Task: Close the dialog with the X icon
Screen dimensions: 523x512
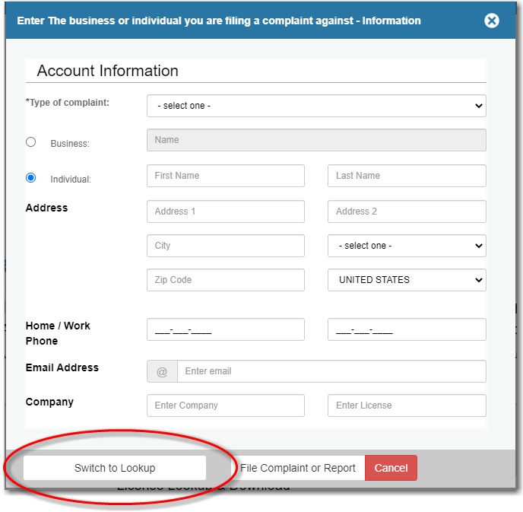Action: point(492,21)
